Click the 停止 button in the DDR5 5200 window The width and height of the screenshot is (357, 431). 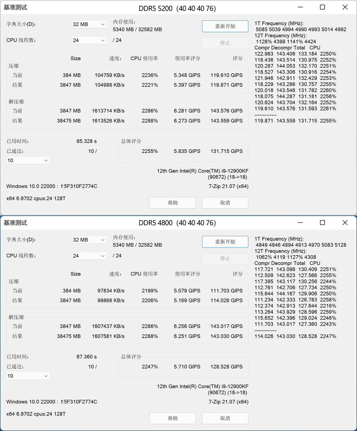pos(225,43)
